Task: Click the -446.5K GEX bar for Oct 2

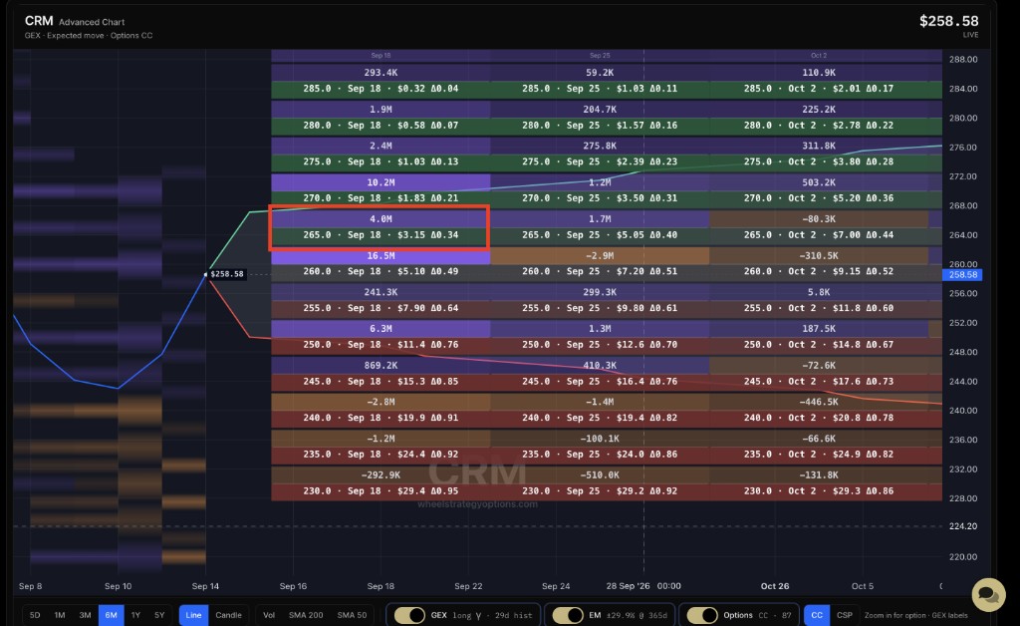Action: click(x=819, y=402)
